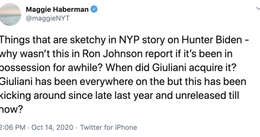Open Maggie Haberman's profile picture
The width and height of the screenshot is (260, 137).
click(x=10, y=15)
